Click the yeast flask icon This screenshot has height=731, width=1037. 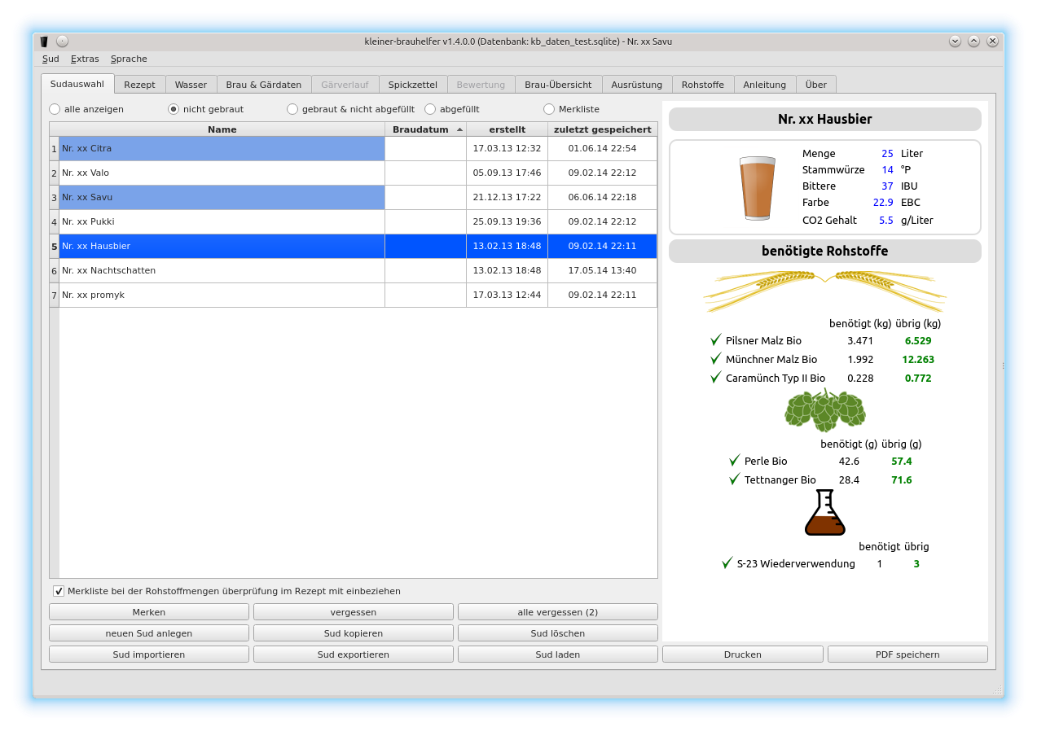824,513
